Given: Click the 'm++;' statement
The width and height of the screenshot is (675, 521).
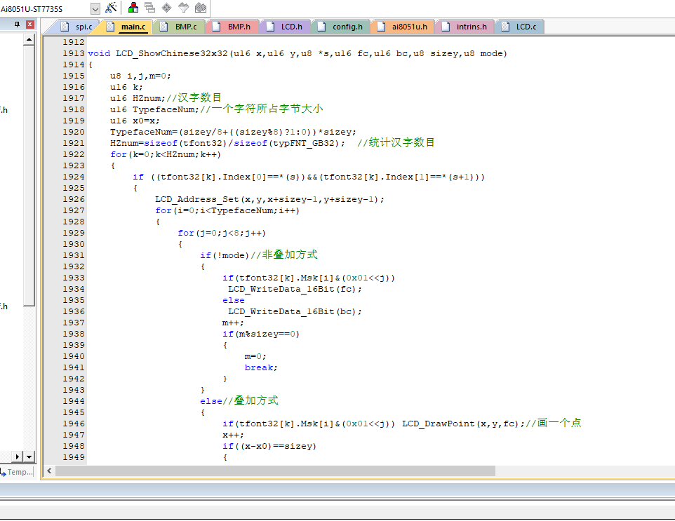Looking at the screenshot, I should click(x=233, y=323).
